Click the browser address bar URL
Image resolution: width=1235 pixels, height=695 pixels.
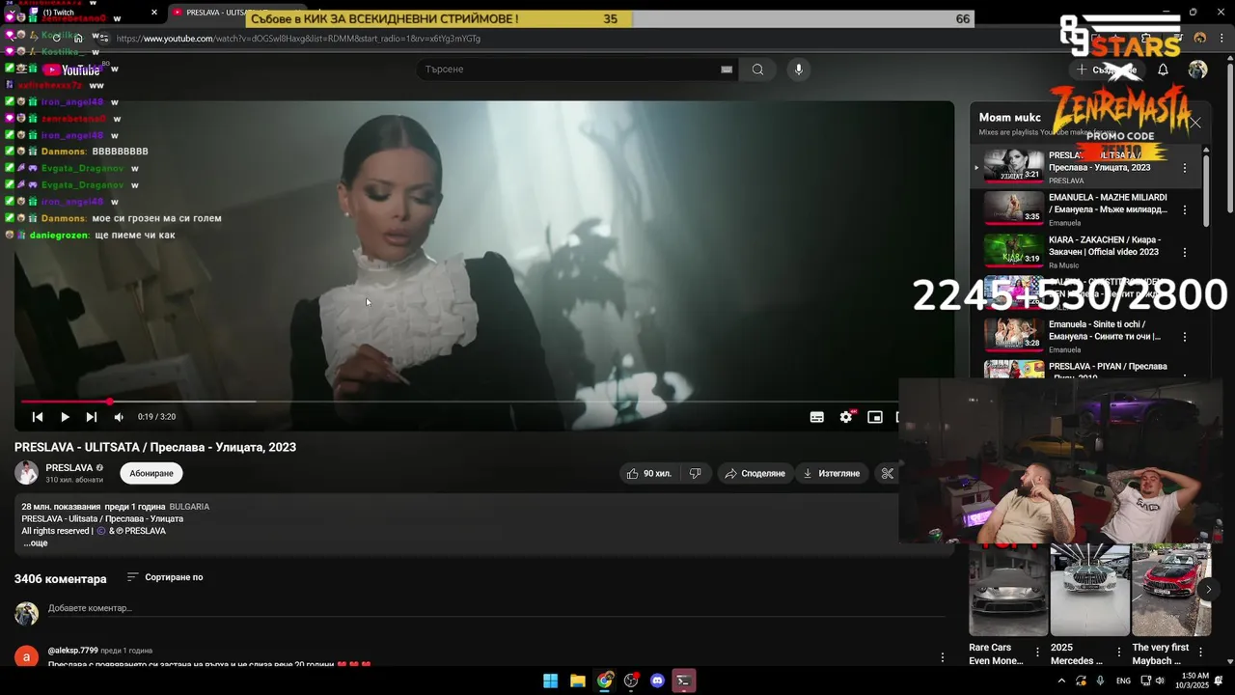click(298, 39)
